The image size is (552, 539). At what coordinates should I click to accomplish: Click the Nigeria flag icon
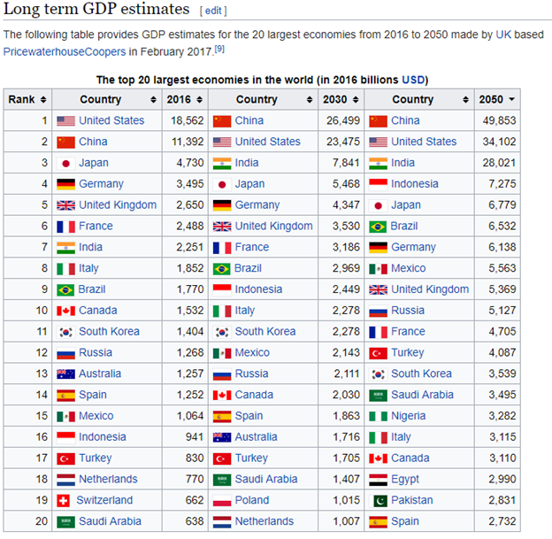point(378,416)
